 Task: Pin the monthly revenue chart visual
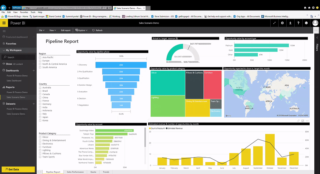tap(298, 121)
